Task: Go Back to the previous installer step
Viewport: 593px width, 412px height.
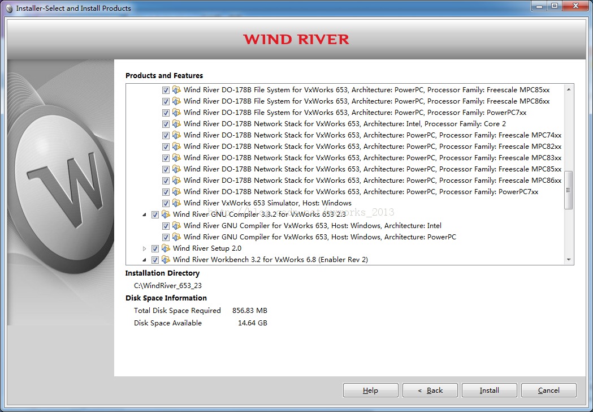Action: (430, 390)
